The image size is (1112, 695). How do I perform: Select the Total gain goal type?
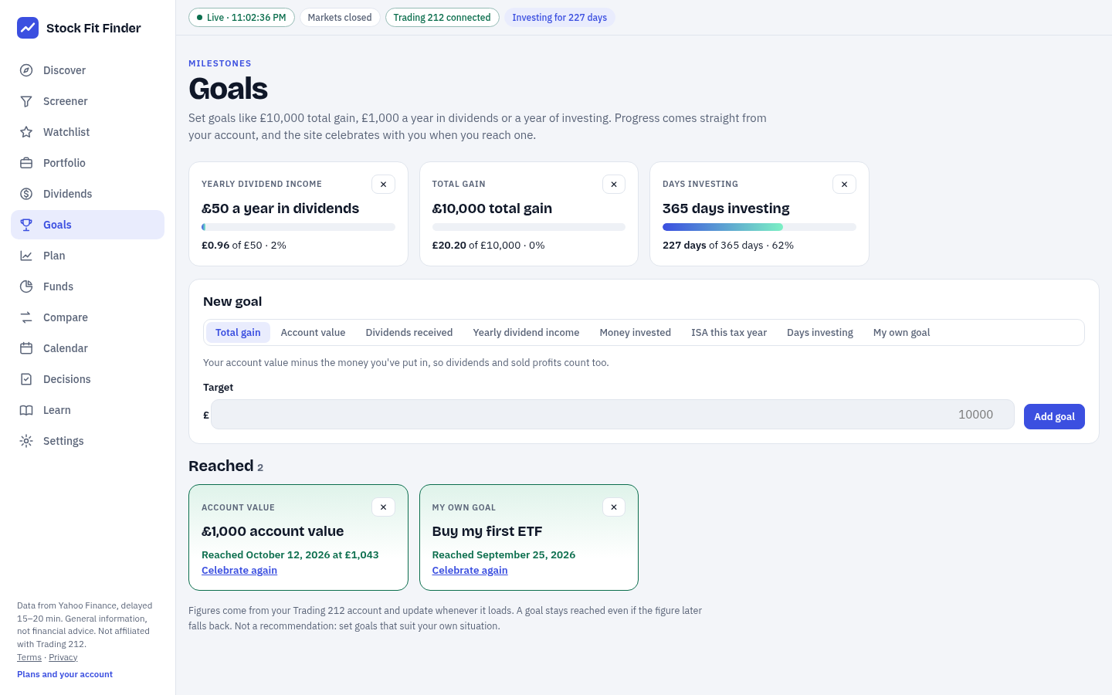coord(238,333)
